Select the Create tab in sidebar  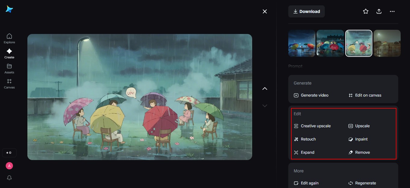tap(9, 54)
